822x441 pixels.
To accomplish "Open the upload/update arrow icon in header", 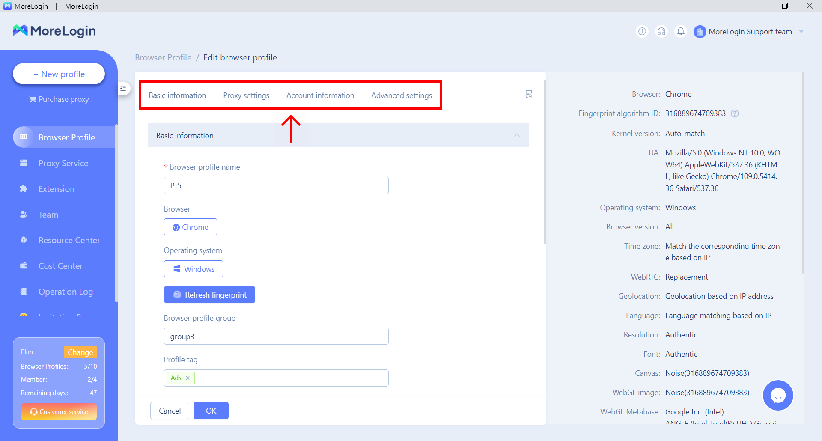I will pos(642,31).
